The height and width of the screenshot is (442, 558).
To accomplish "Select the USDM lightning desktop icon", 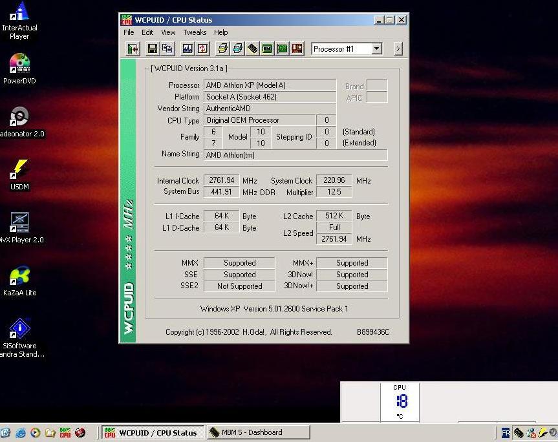I will coord(19,175).
